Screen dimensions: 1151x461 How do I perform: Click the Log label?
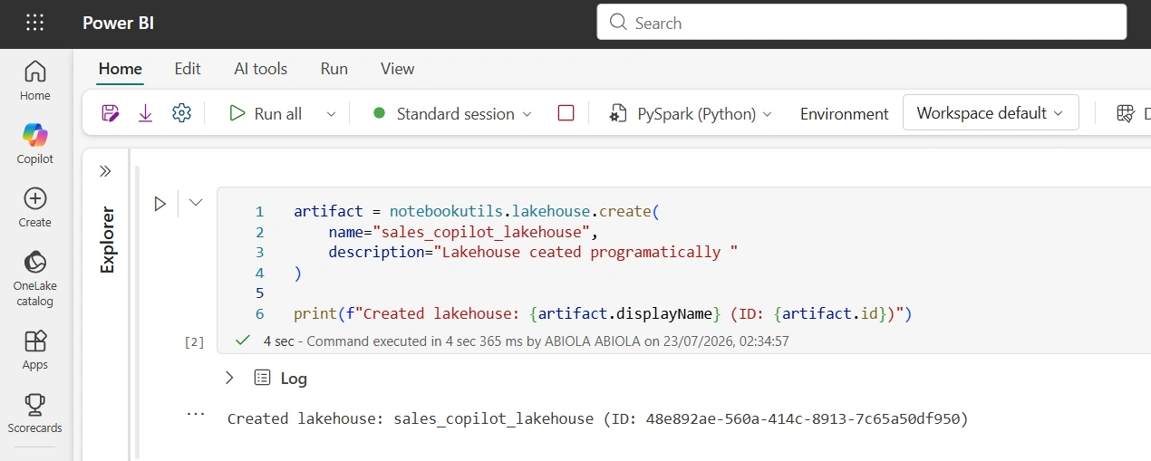click(294, 379)
